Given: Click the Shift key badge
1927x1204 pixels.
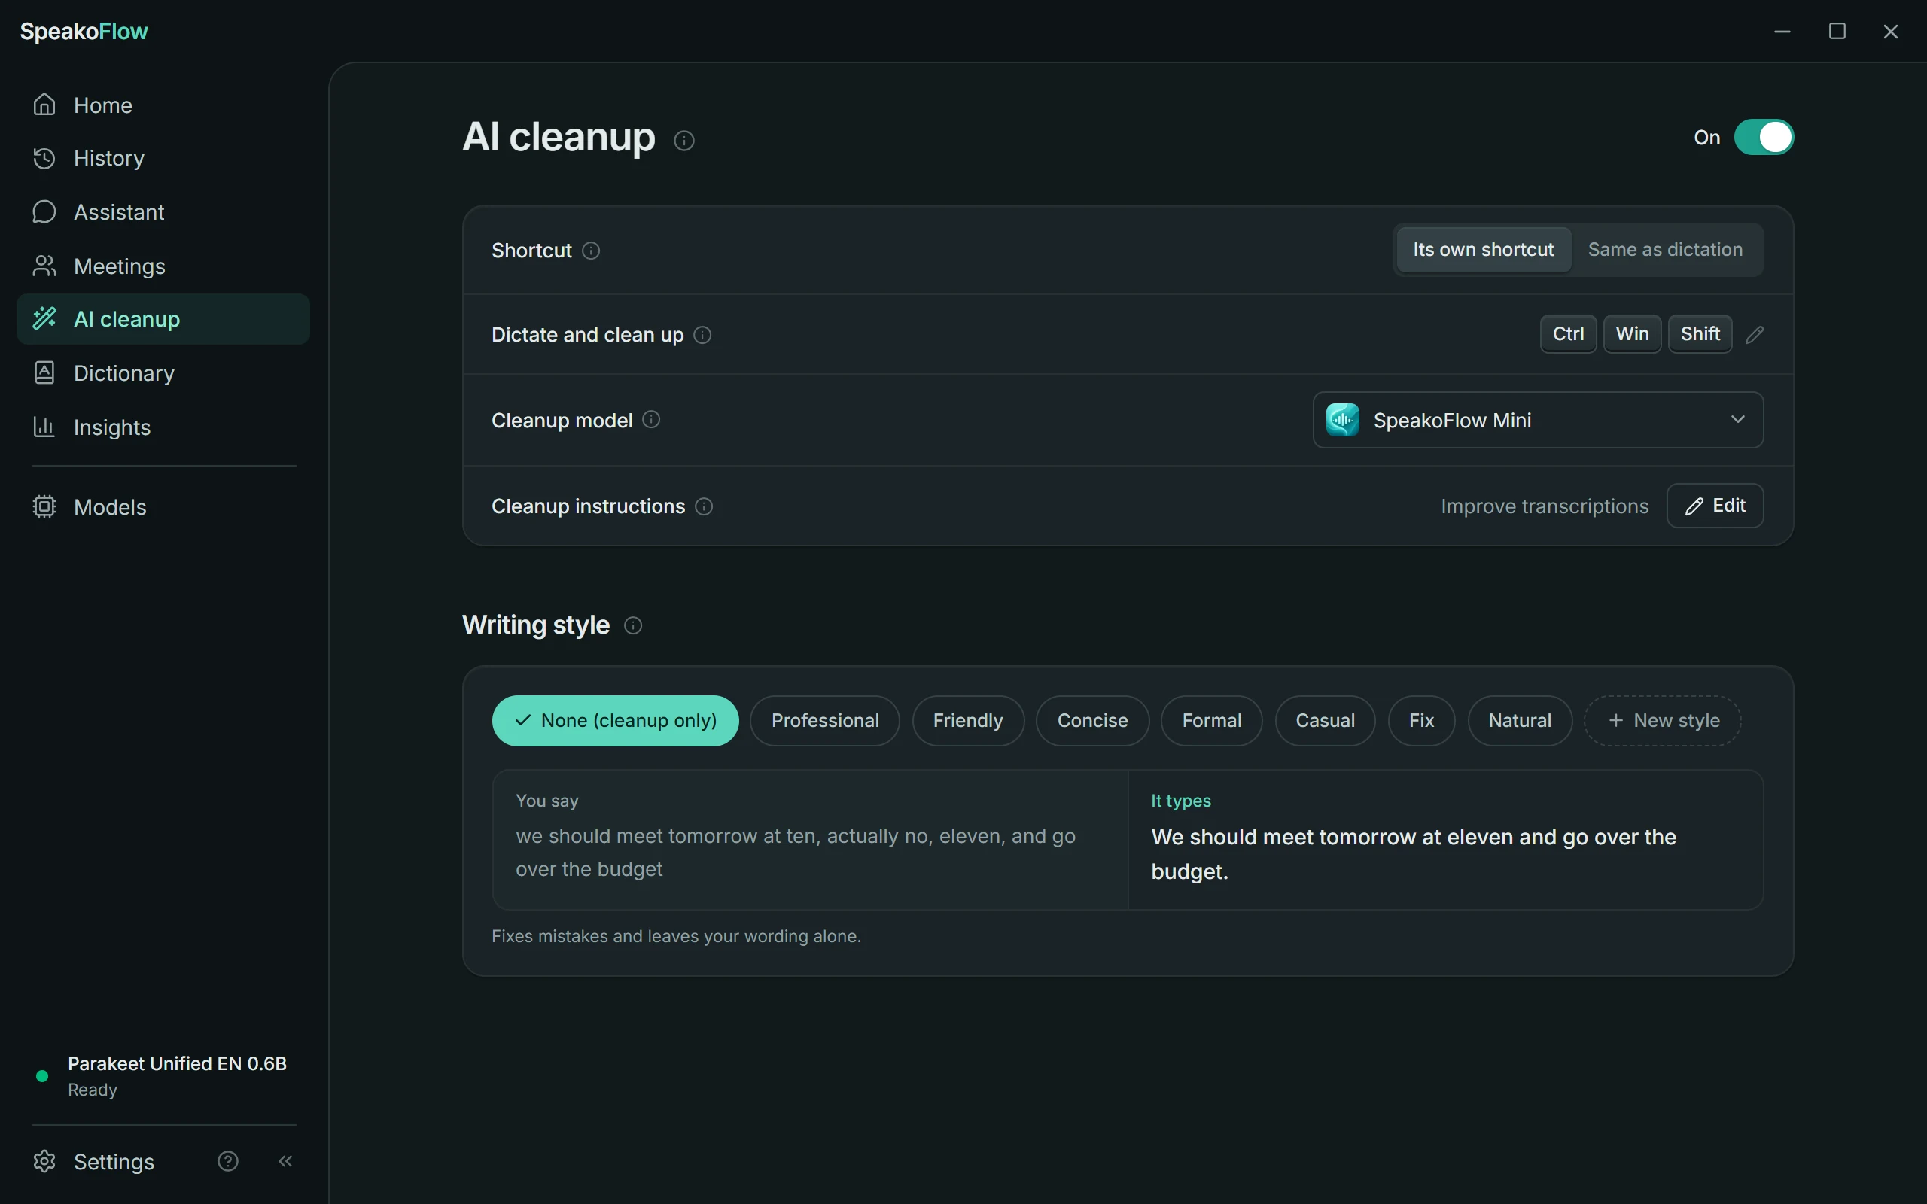Looking at the screenshot, I should 1700,334.
